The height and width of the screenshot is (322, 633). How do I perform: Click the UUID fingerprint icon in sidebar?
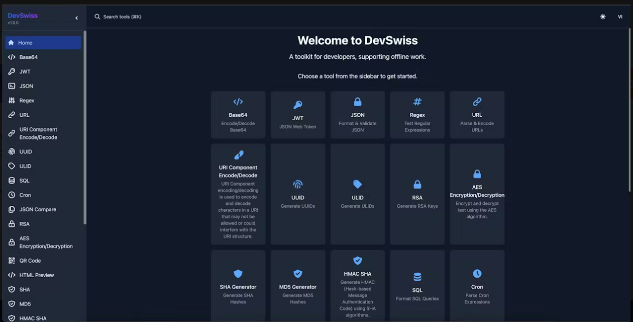(x=12, y=151)
